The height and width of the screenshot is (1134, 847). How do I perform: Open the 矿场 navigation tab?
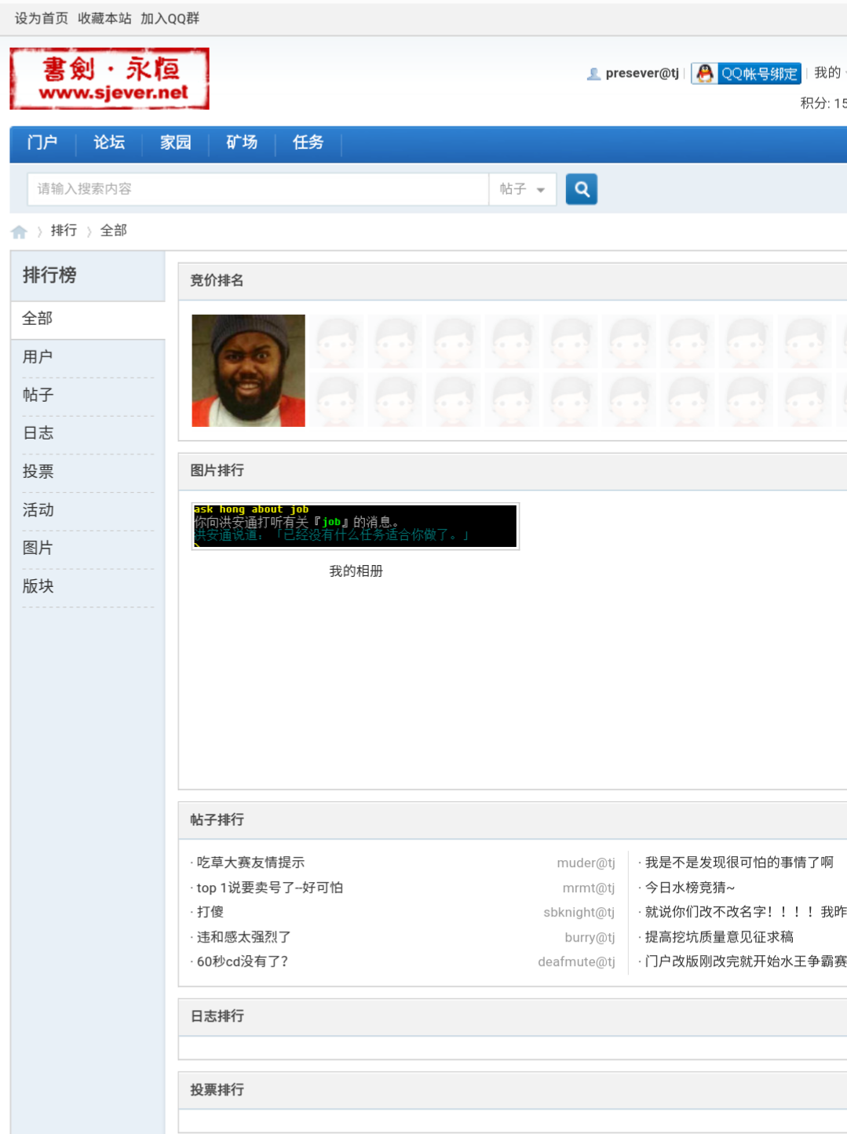pyautogui.click(x=242, y=143)
